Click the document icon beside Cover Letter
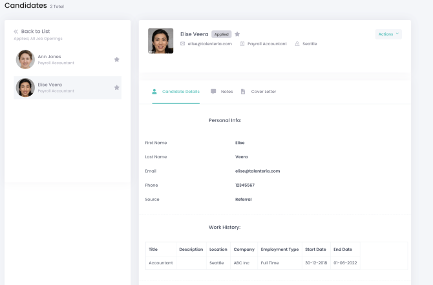This screenshot has height=285, width=433. (x=243, y=92)
